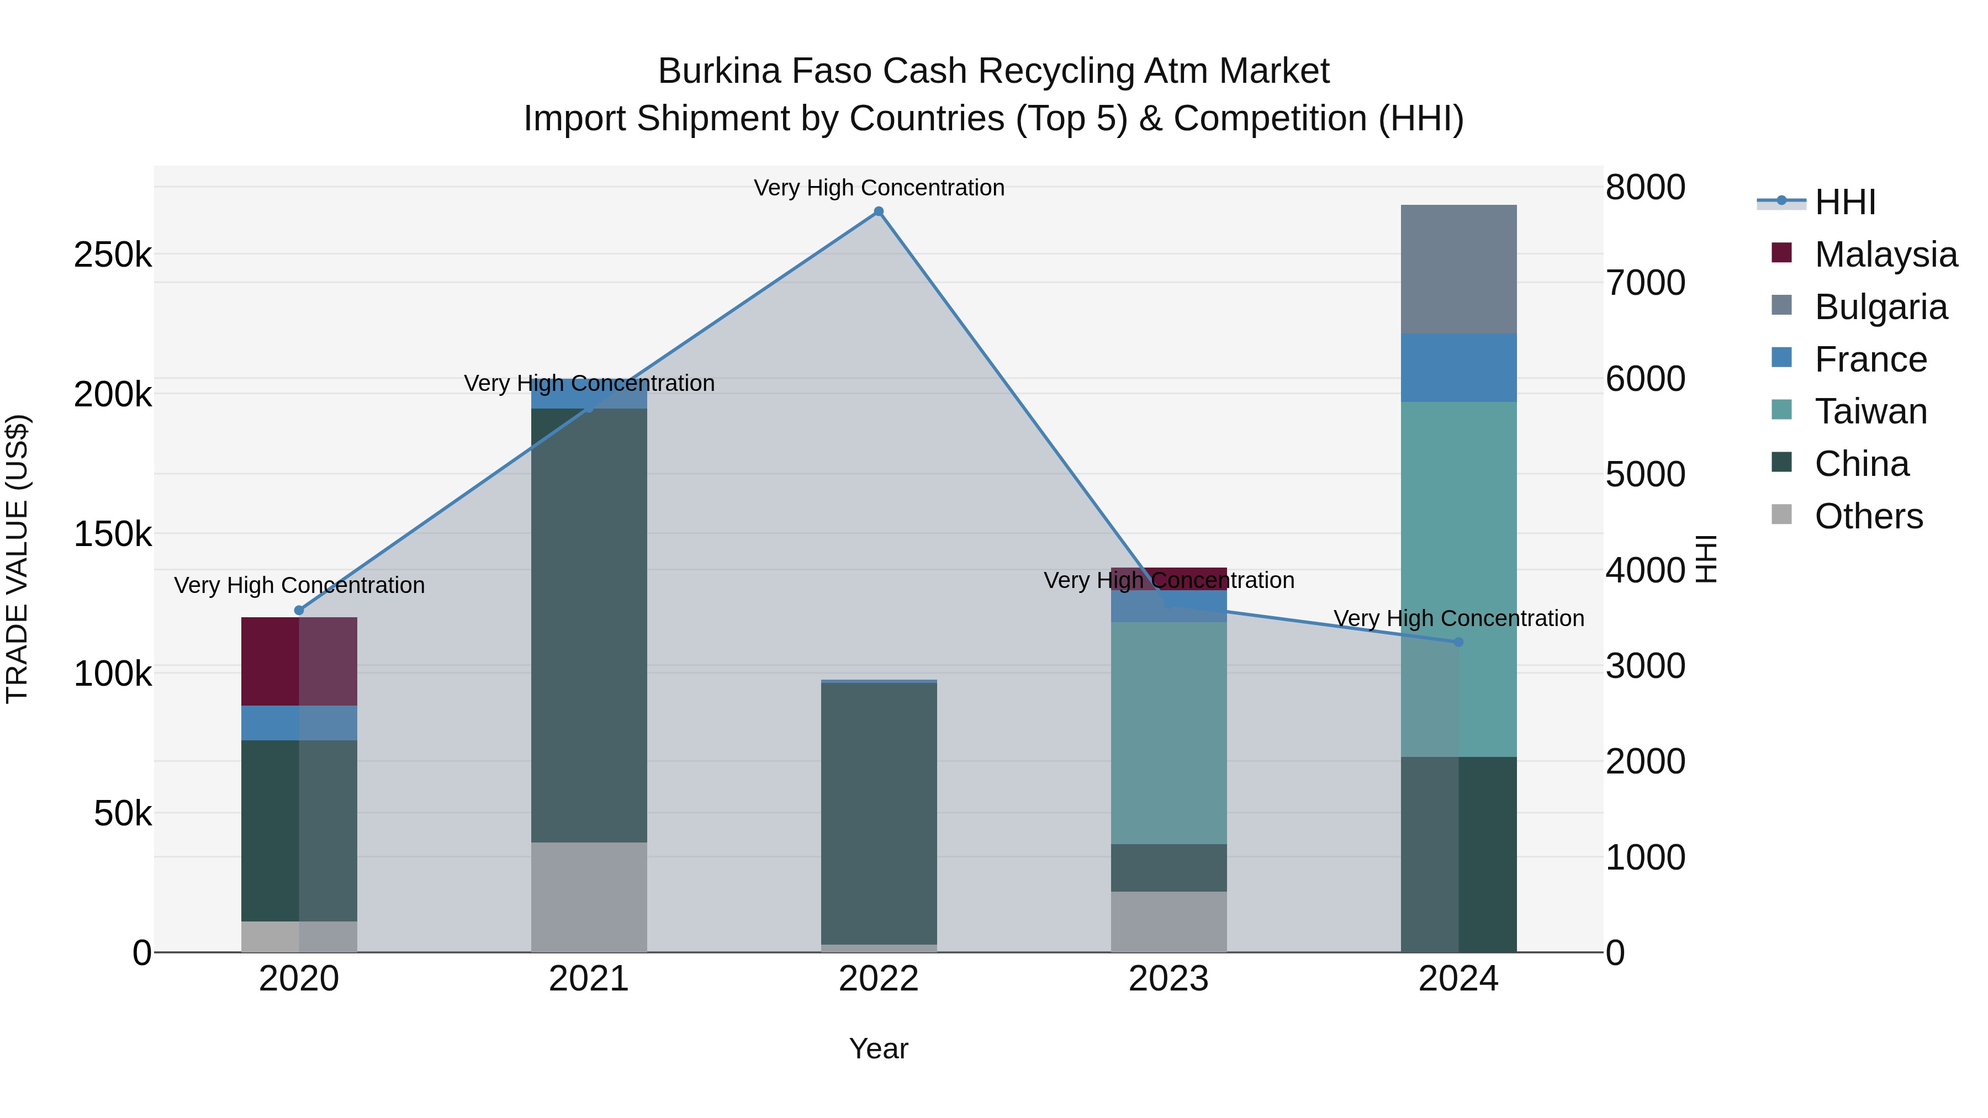Screen dimensions: 1988x1118
Task: Click the Very High Concentration label near 2024
Action: pyautogui.click(x=1458, y=618)
